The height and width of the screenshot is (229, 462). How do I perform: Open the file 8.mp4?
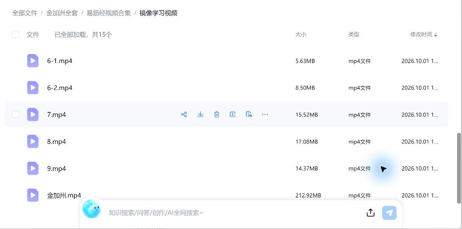[57, 142]
